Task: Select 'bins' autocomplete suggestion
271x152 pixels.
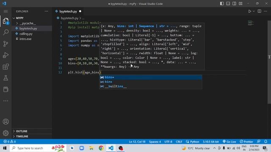Action: click(150, 81)
